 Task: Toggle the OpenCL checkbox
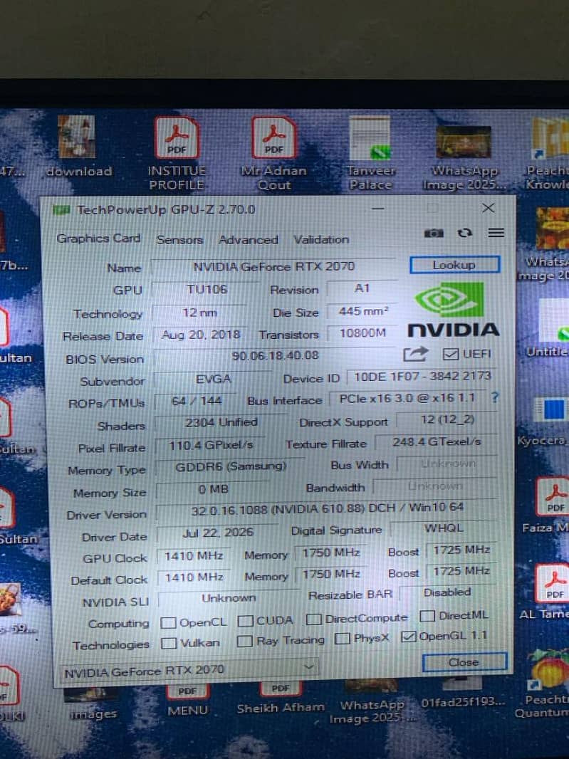[x=168, y=622]
